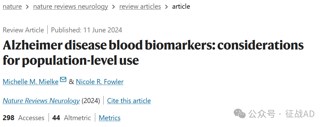325x127 pixels.
Task: Open author Nicole R. Fowler's link
Action: tap(100, 82)
